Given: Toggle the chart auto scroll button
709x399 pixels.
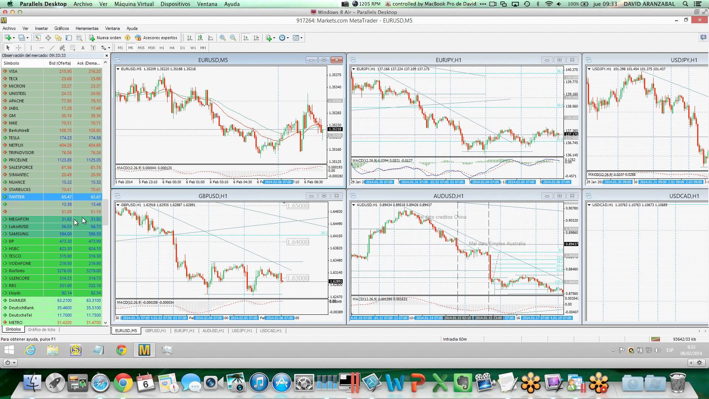Looking at the screenshot, I should [246, 38].
